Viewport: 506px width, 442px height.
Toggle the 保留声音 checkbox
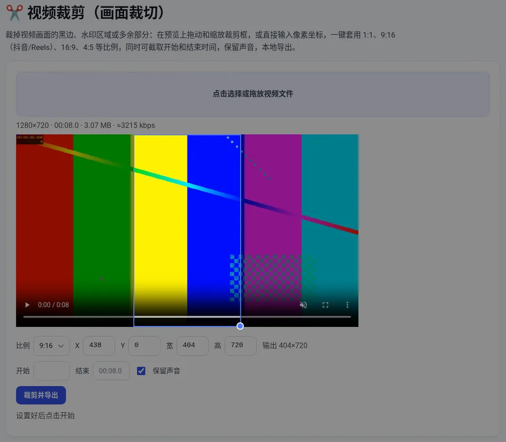[141, 371]
